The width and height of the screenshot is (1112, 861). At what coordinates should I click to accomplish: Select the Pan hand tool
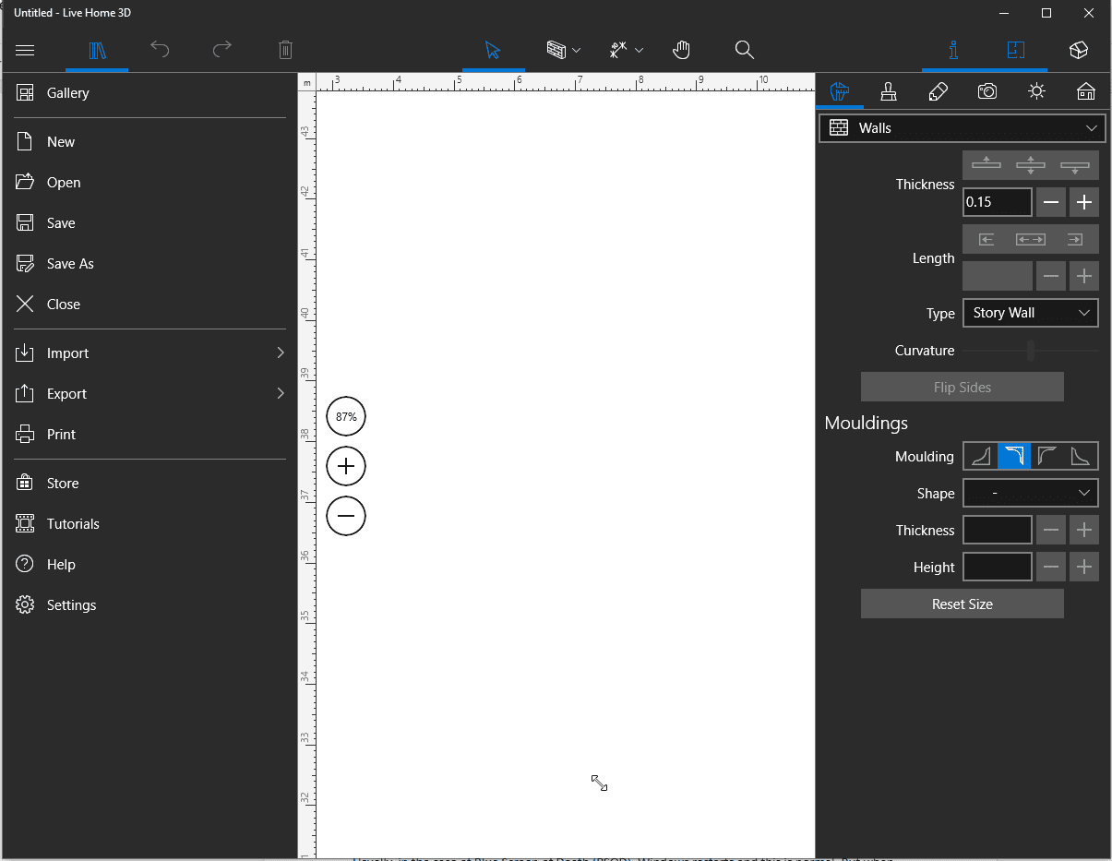(x=681, y=50)
